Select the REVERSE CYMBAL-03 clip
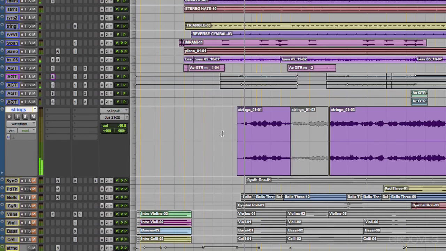 click(318, 34)
